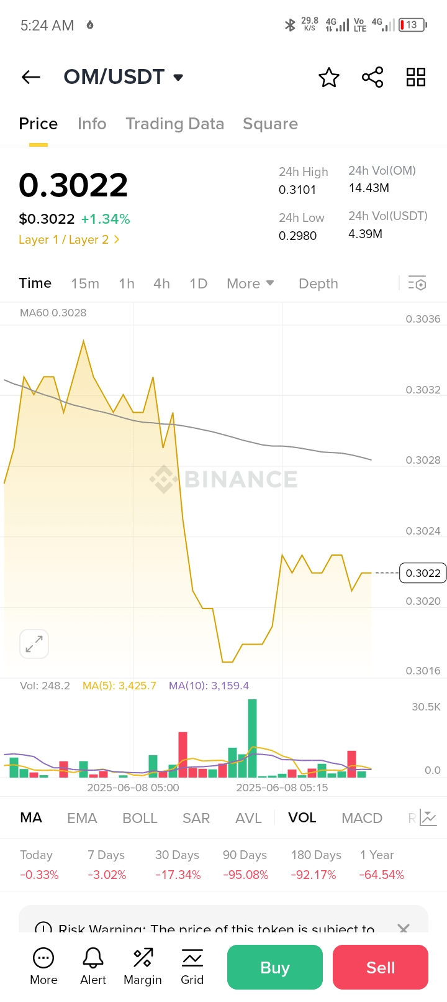Expand the More timeframe dropdown

coord(250,283)
